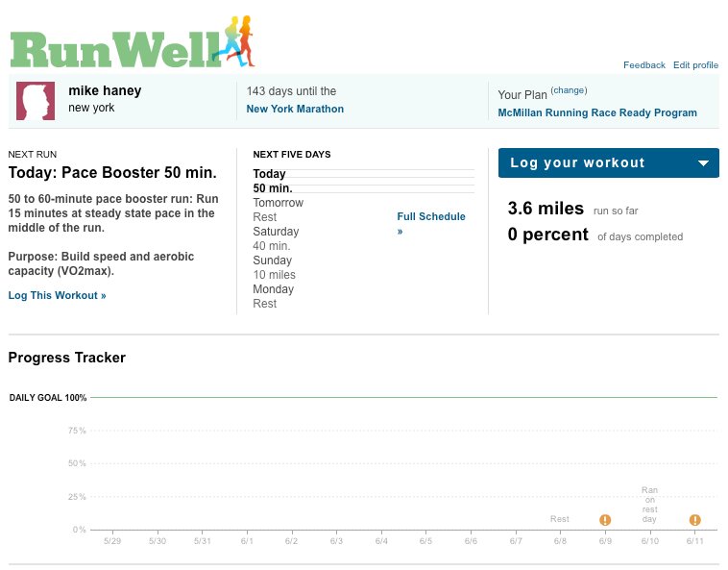Click the change plan link
Viewport: 728px width, 570px height.
coord(569,90)
